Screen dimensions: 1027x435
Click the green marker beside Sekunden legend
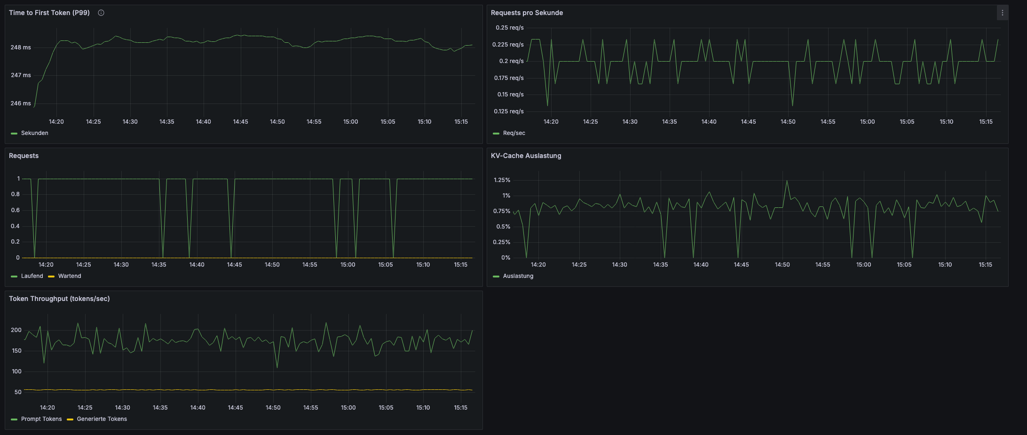(14, 133)
